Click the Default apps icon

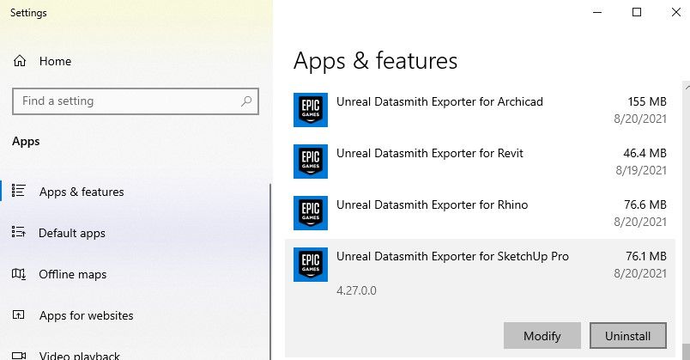tap(19, 233)
